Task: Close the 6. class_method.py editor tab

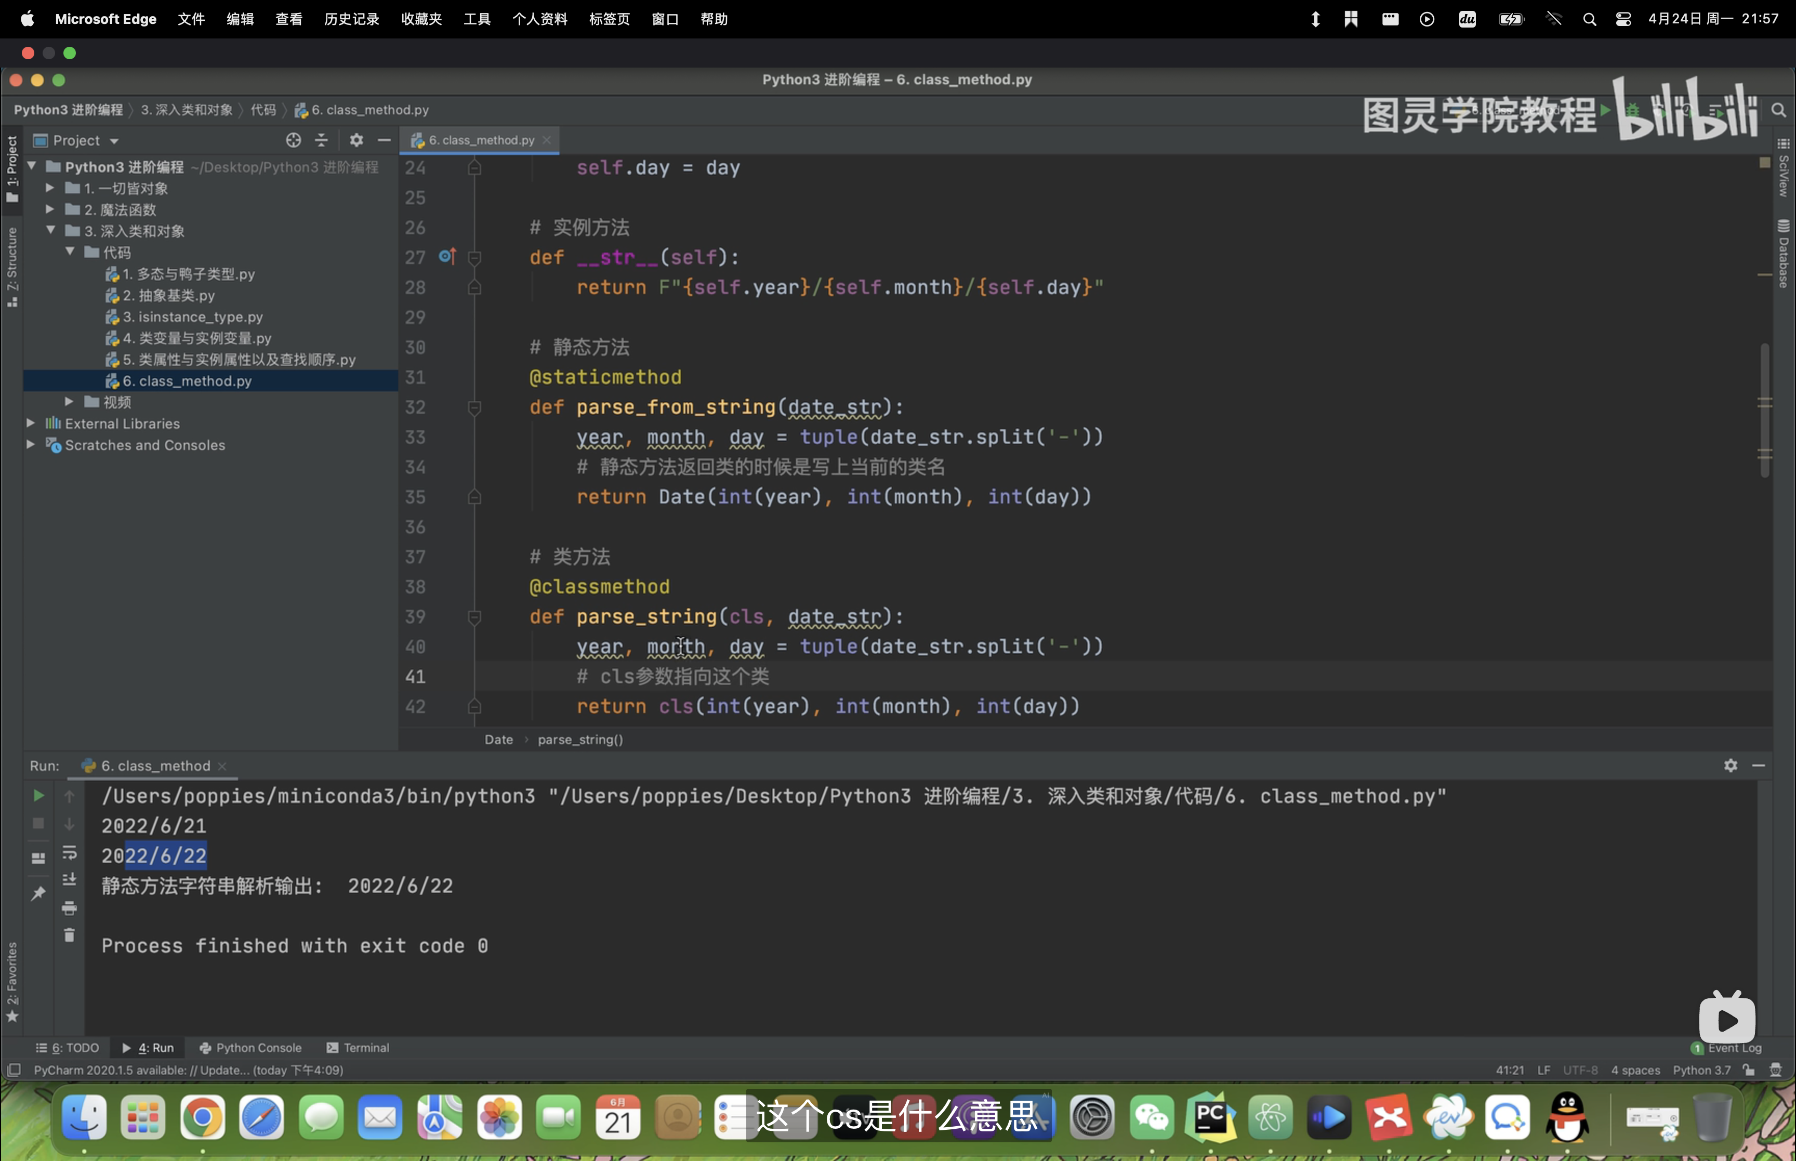Action: 546,140
